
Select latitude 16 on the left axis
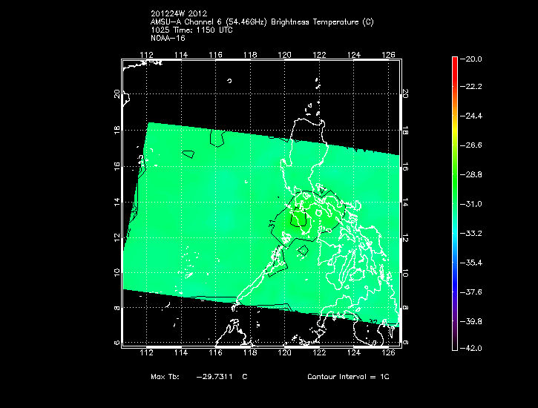tap(117, 166)
